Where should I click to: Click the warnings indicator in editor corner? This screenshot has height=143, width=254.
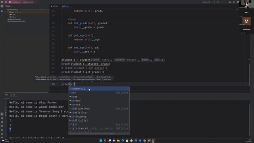(x=237, y=10)
